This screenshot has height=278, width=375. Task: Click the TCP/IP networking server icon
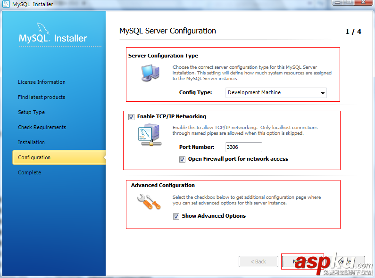point(150,134)
